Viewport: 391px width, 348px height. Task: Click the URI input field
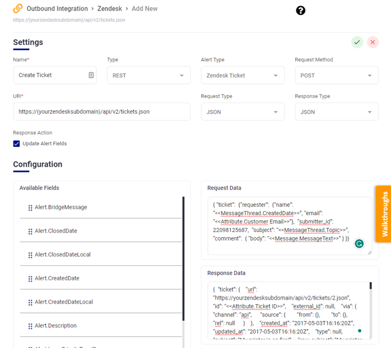click(x=102, y=111)
